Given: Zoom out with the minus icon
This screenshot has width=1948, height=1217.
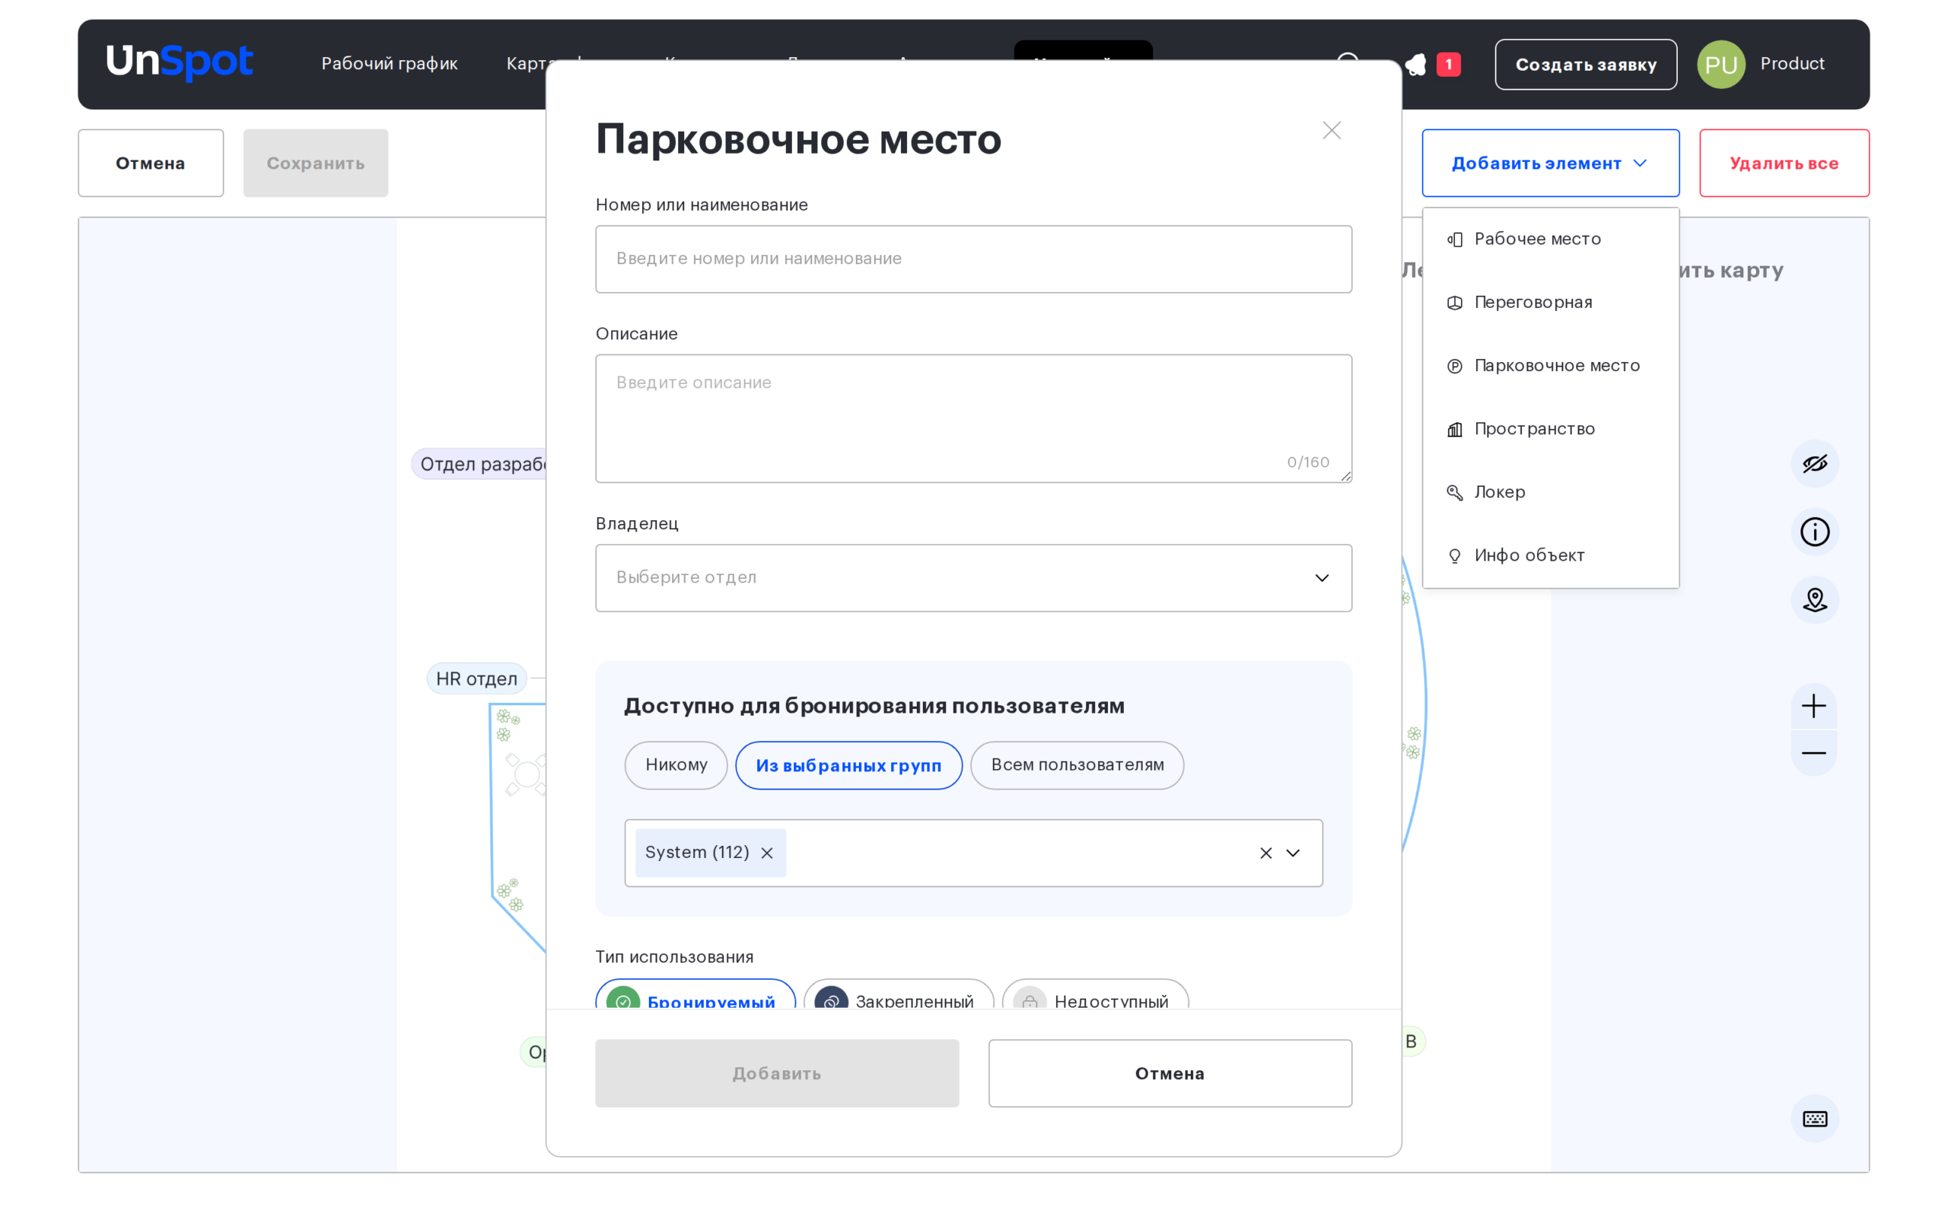Looking at the screenshot, I should coord(1813,753).
